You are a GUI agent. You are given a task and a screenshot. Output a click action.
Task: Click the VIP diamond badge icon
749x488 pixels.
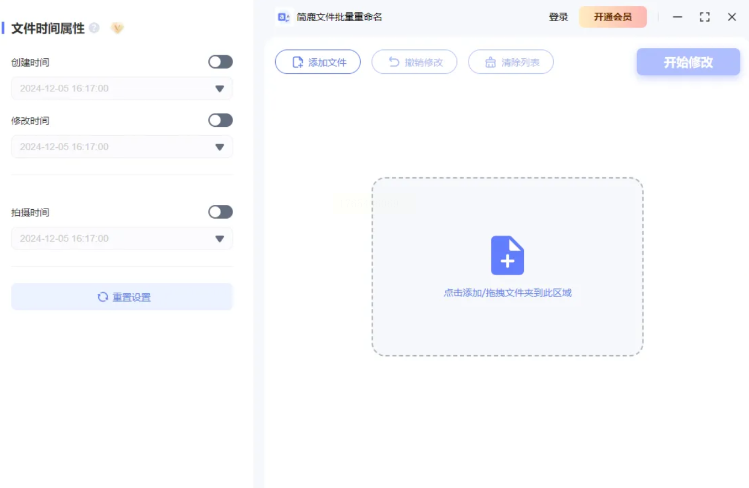117,28
